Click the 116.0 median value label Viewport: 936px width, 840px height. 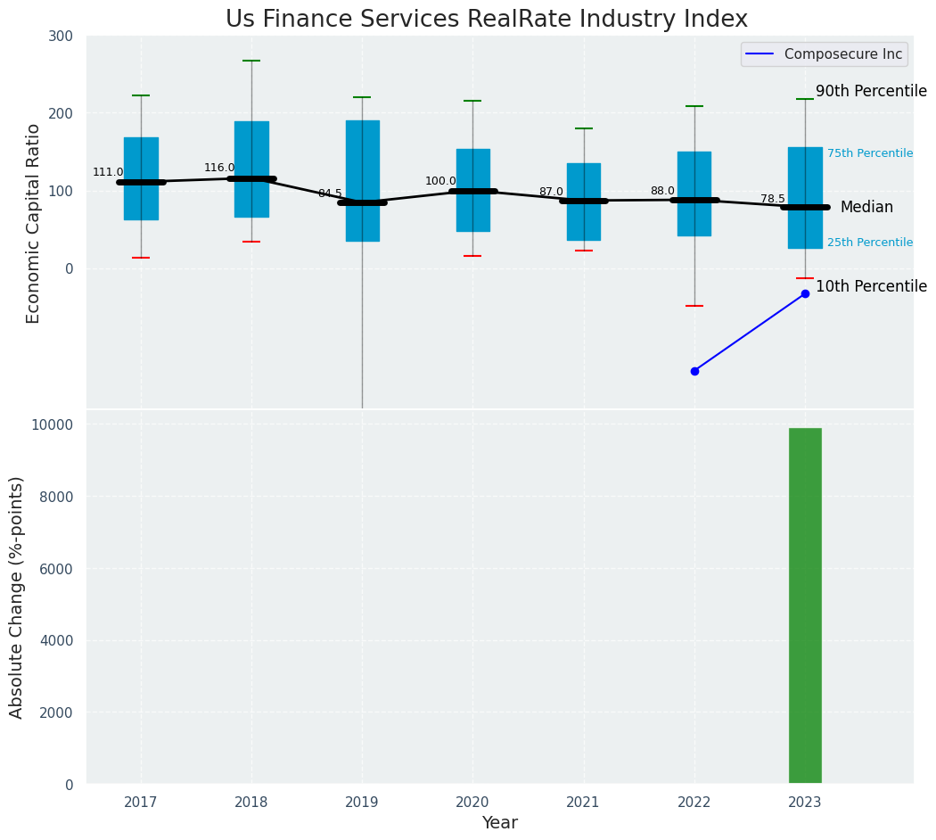pyautogui.click(x=219, y=168)
